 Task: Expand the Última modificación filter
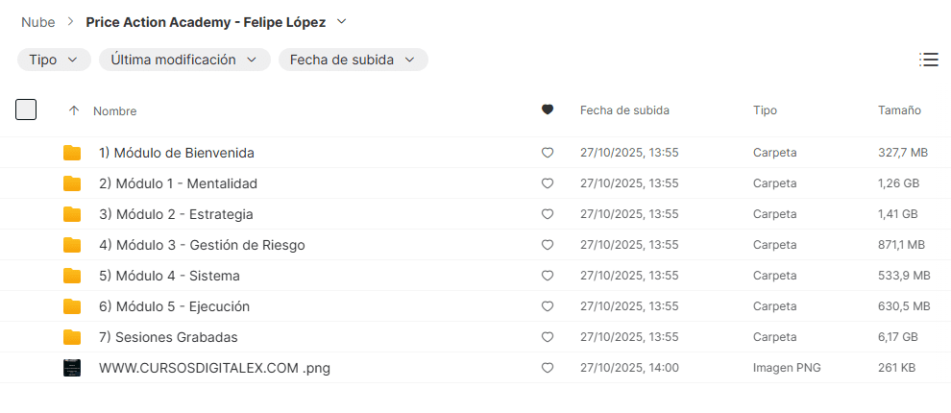(184, 60)
